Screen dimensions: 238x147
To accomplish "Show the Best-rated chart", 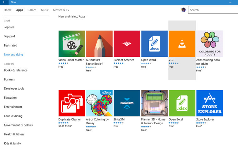I will click(10, 45).
